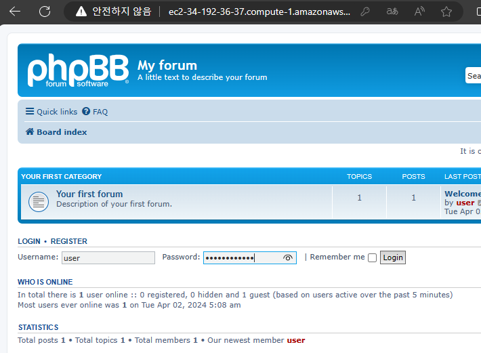Viewport: 481px width, 353px height.
Task: Click the Description of your first forum text
Action: click(114, 204)
